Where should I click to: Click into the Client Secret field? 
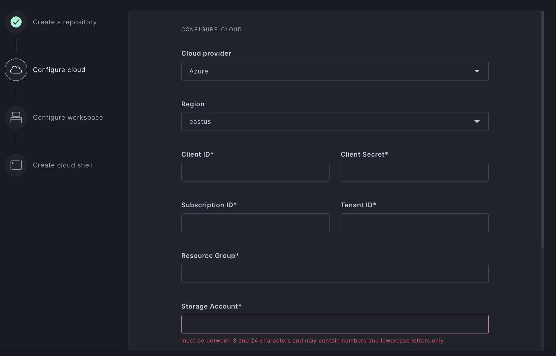(414, 172)
